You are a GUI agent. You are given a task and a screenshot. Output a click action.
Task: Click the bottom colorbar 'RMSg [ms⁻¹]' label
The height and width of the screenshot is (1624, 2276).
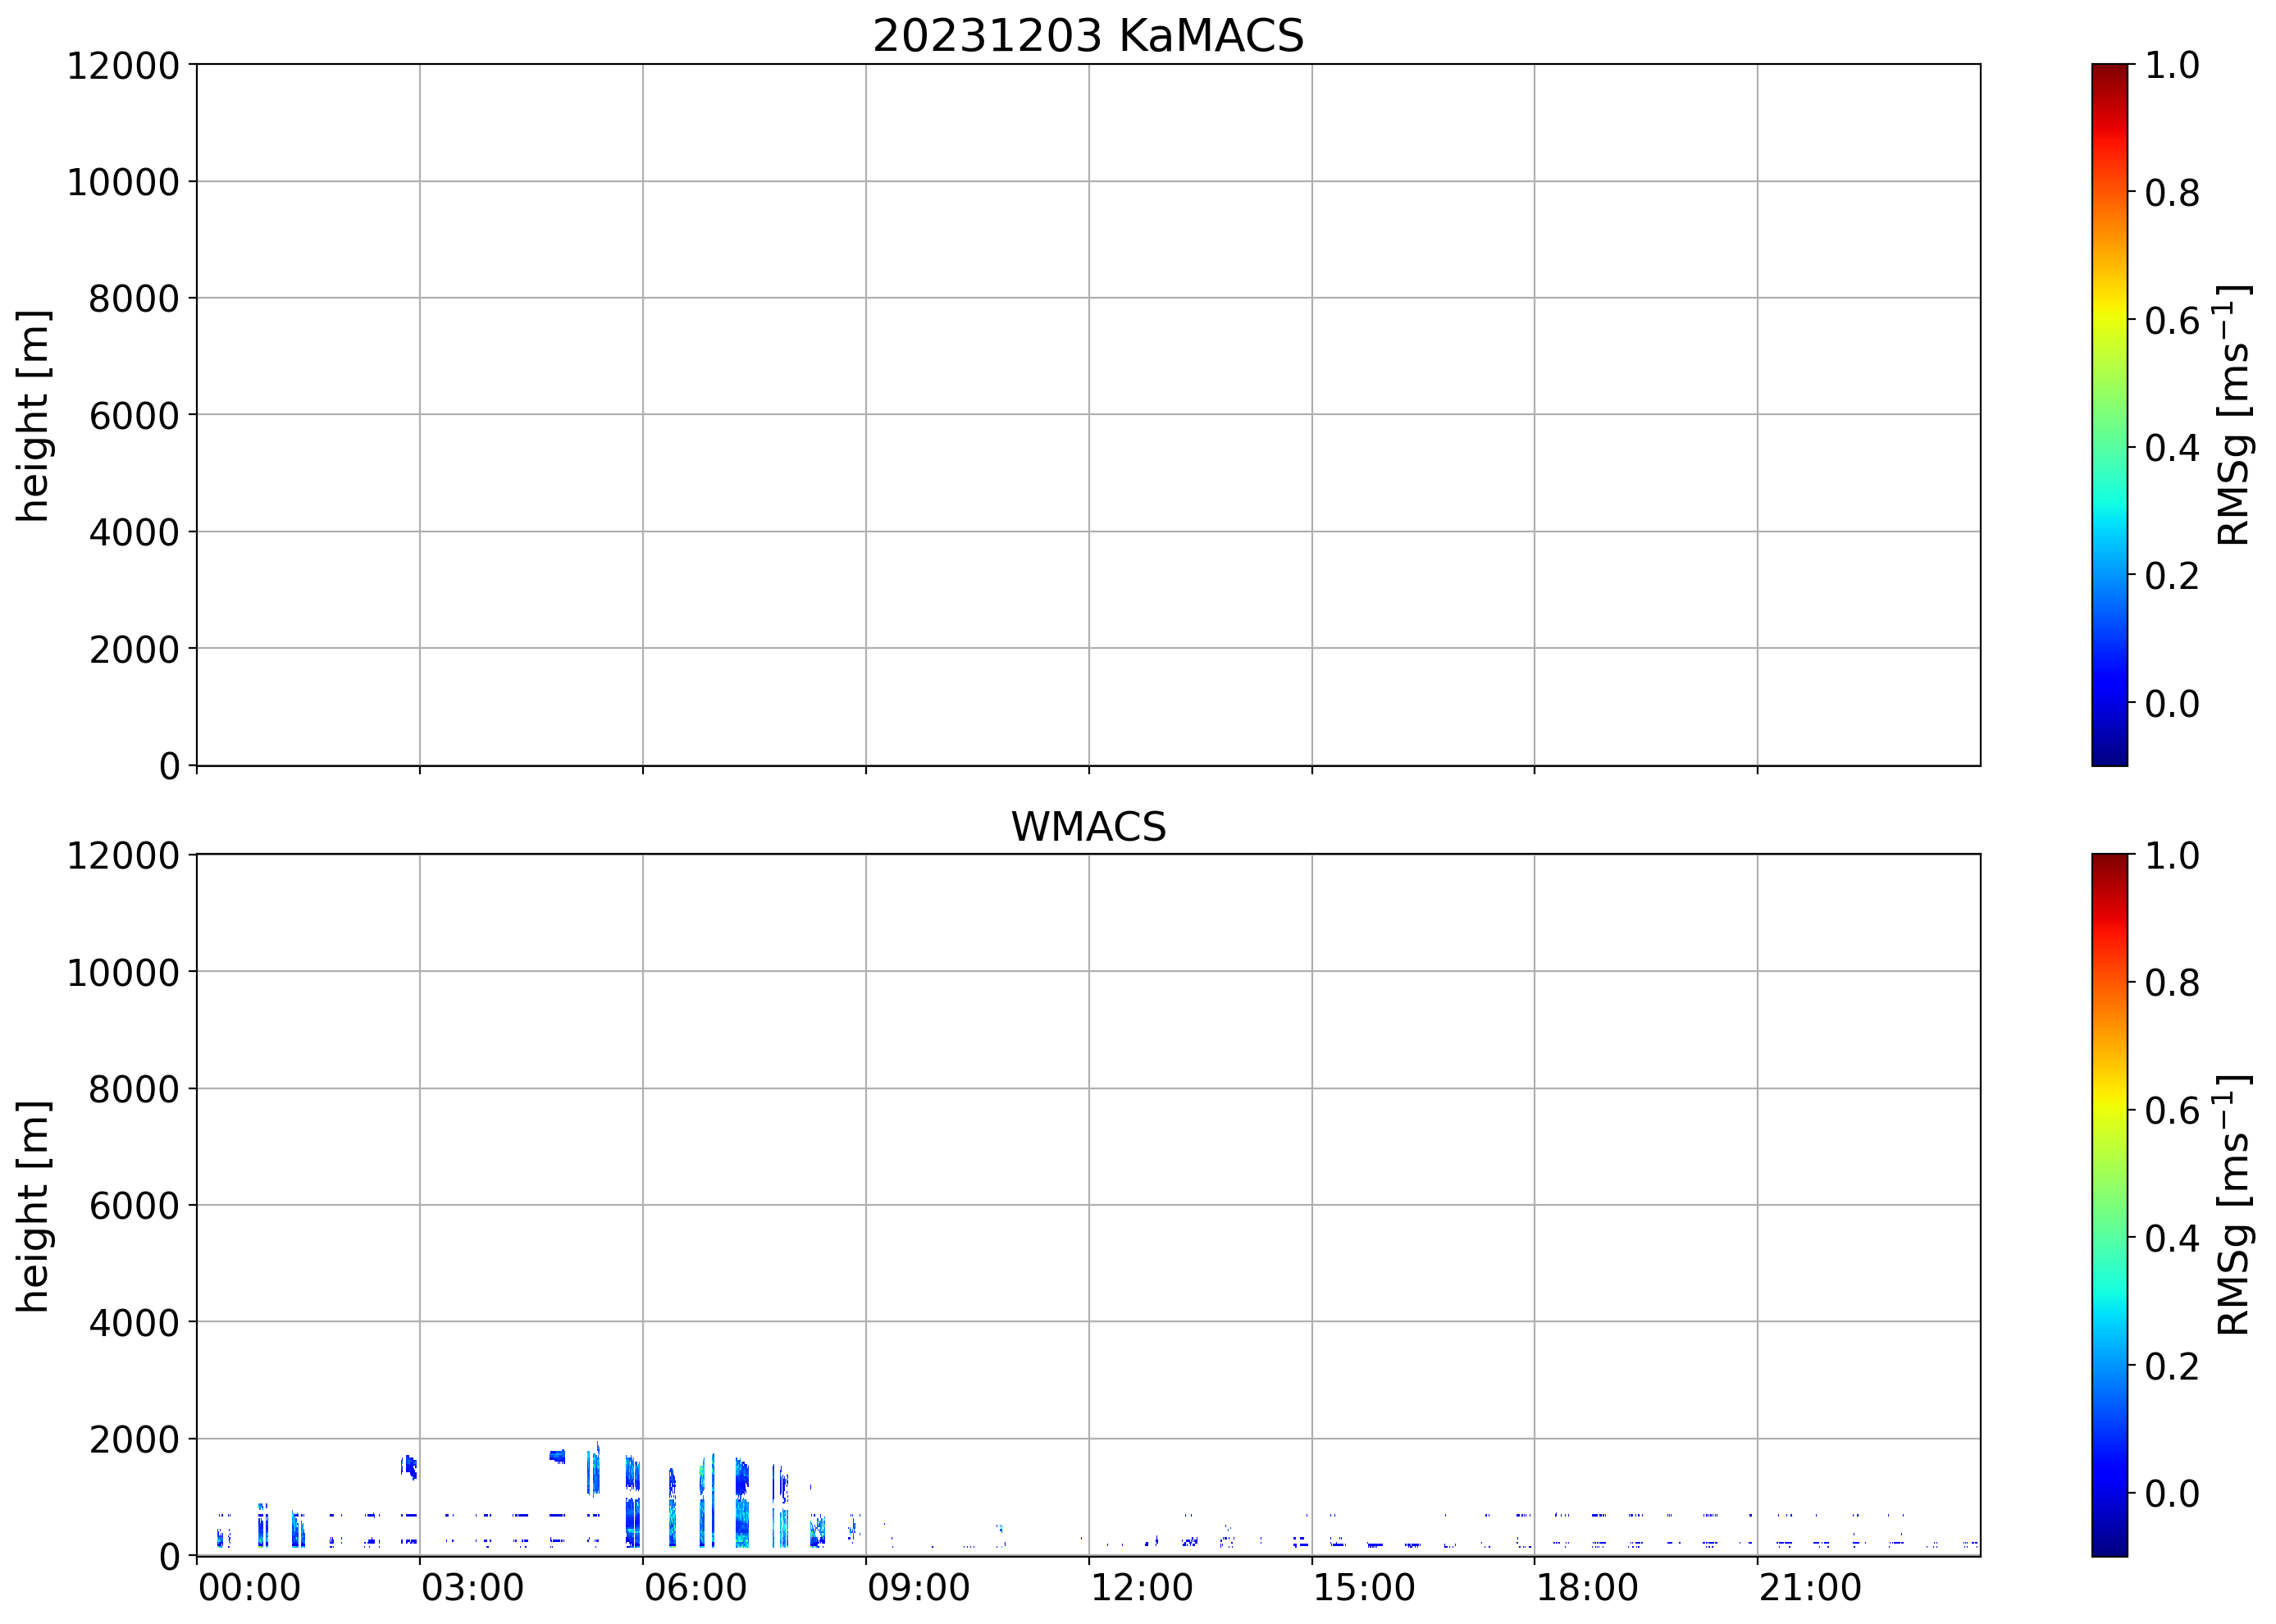pos(2234,1205)
